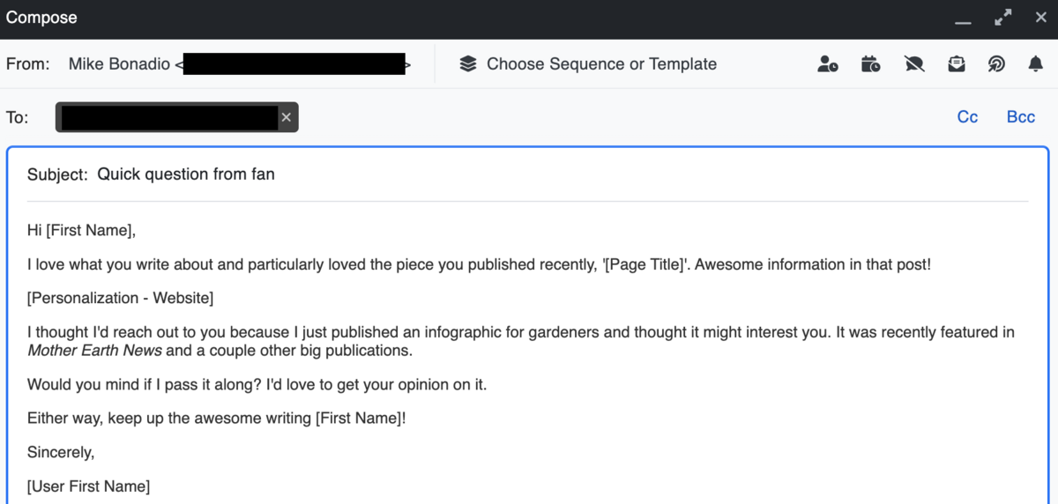Click the crossed-out speech bubbles icon
This screenshot has width=1058, height=504.
[914, 64]
